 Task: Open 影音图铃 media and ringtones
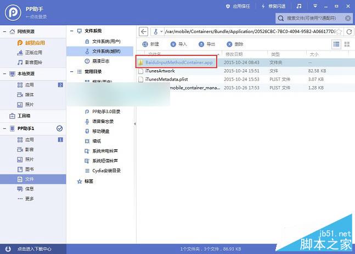pyautogui.click(x=30, y=62)
